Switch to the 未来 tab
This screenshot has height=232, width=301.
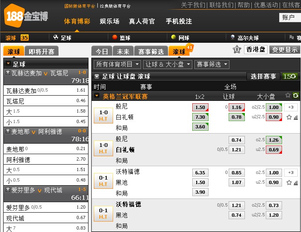(123, 51)
